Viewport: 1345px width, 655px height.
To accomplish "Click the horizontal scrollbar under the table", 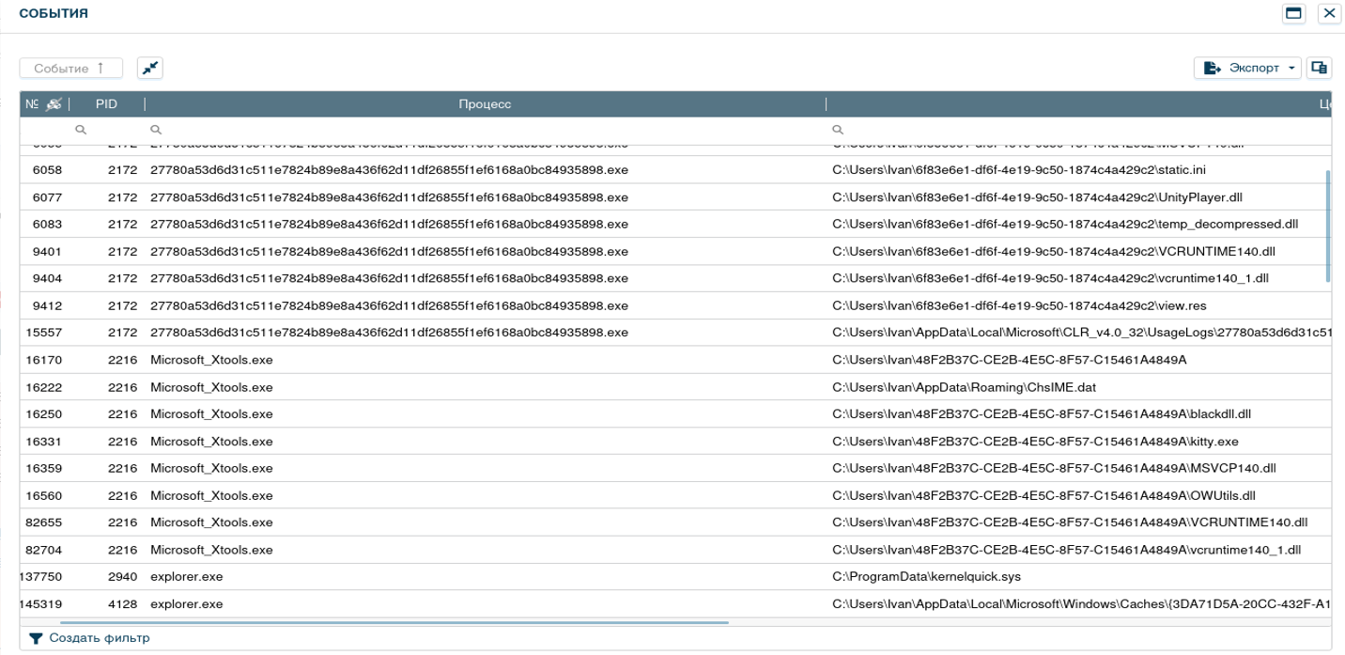I will point(394,622).
